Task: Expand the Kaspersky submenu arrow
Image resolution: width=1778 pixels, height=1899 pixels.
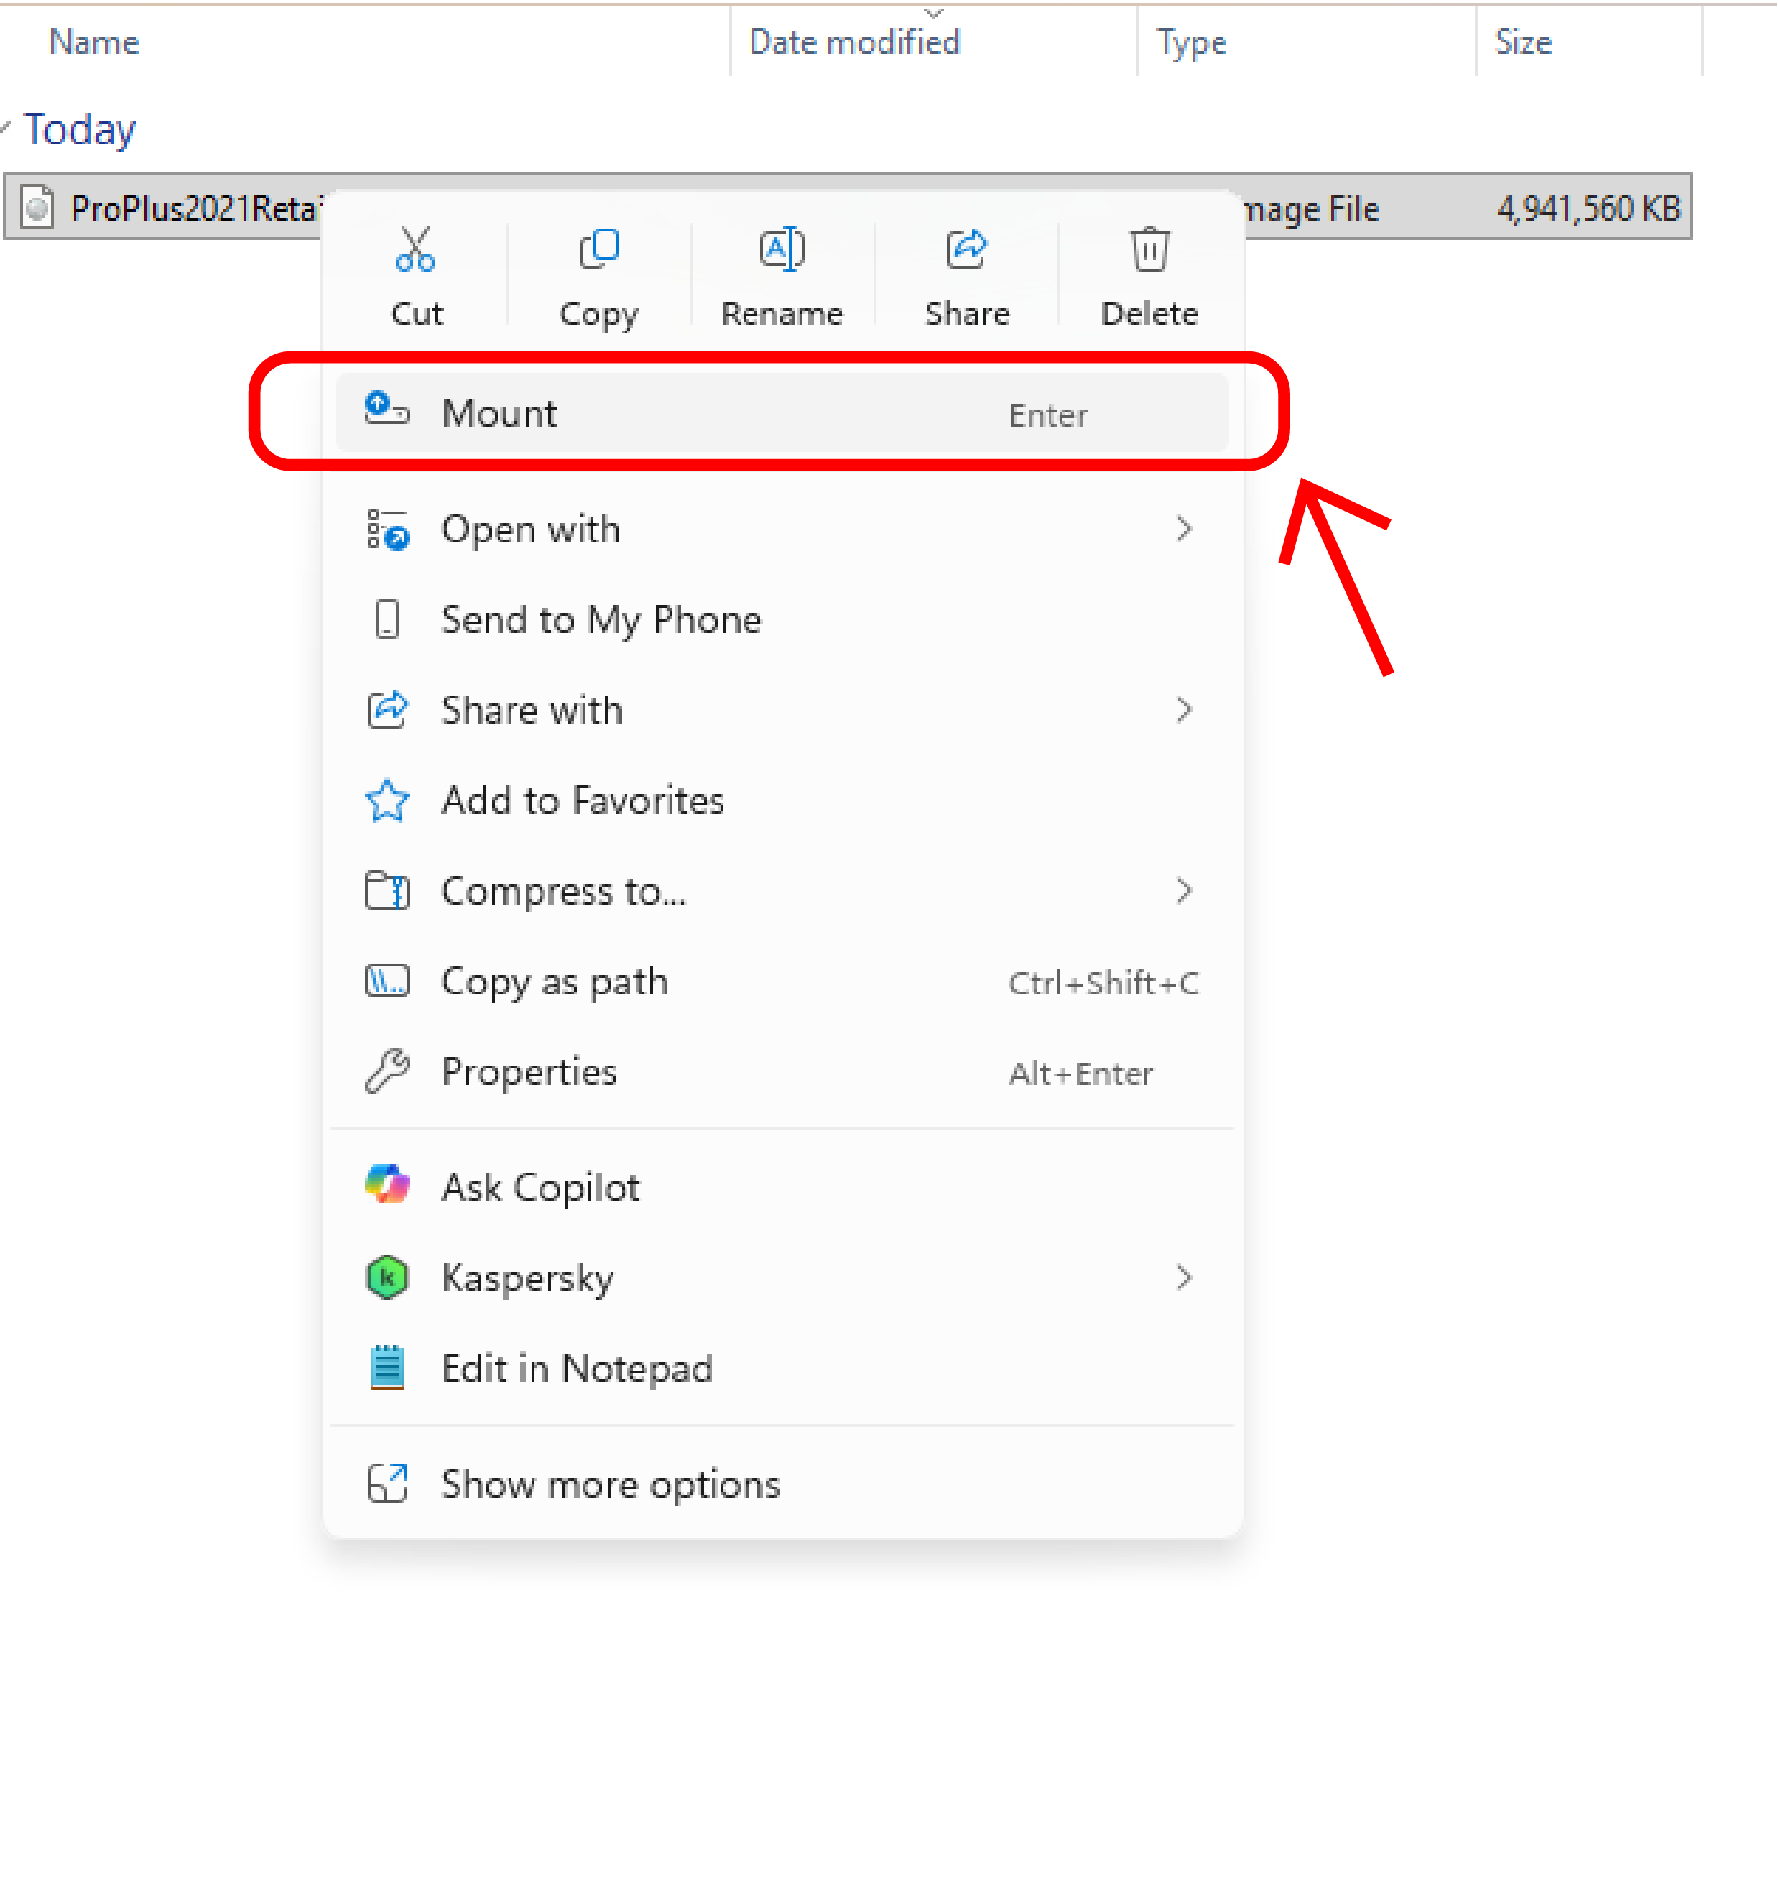Action: click(1184, 1278)
